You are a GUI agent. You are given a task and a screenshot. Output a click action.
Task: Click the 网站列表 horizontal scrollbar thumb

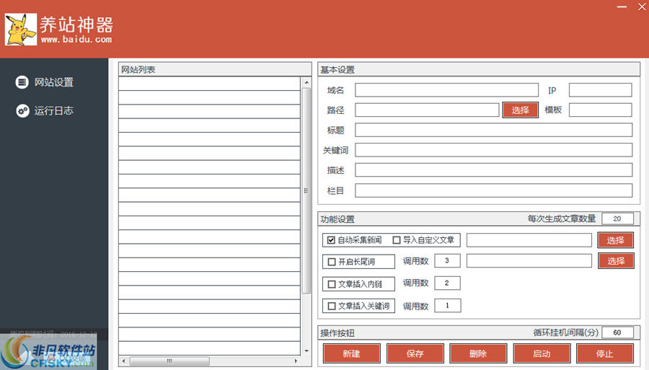point(169,361)
